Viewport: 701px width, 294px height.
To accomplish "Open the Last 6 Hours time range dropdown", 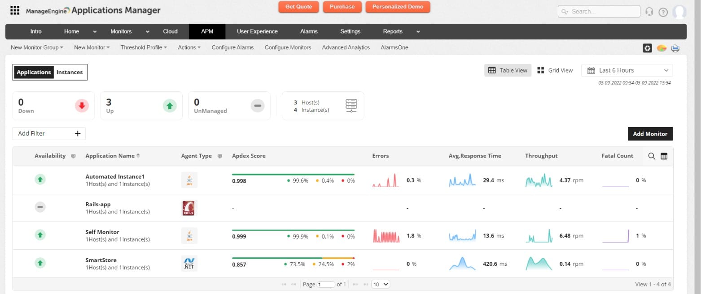I will point(626,70).
